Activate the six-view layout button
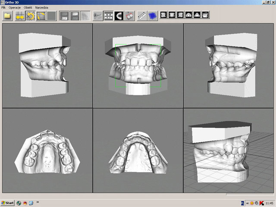The width and height of the screenshot is (276, 207). [x=108, y=16]
